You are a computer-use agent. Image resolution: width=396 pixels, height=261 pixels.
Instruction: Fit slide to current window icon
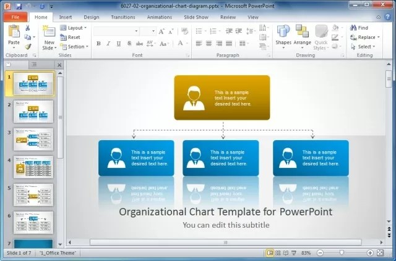pos(380,252)
